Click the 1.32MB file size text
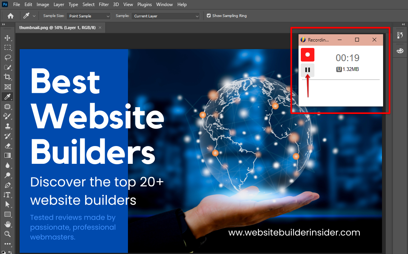 pyautogui.click(x=351, y=69)
